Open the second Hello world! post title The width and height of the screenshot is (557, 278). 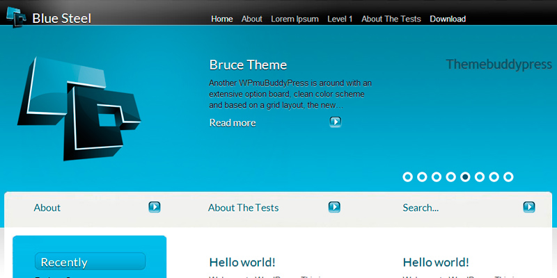pos(436,263)
